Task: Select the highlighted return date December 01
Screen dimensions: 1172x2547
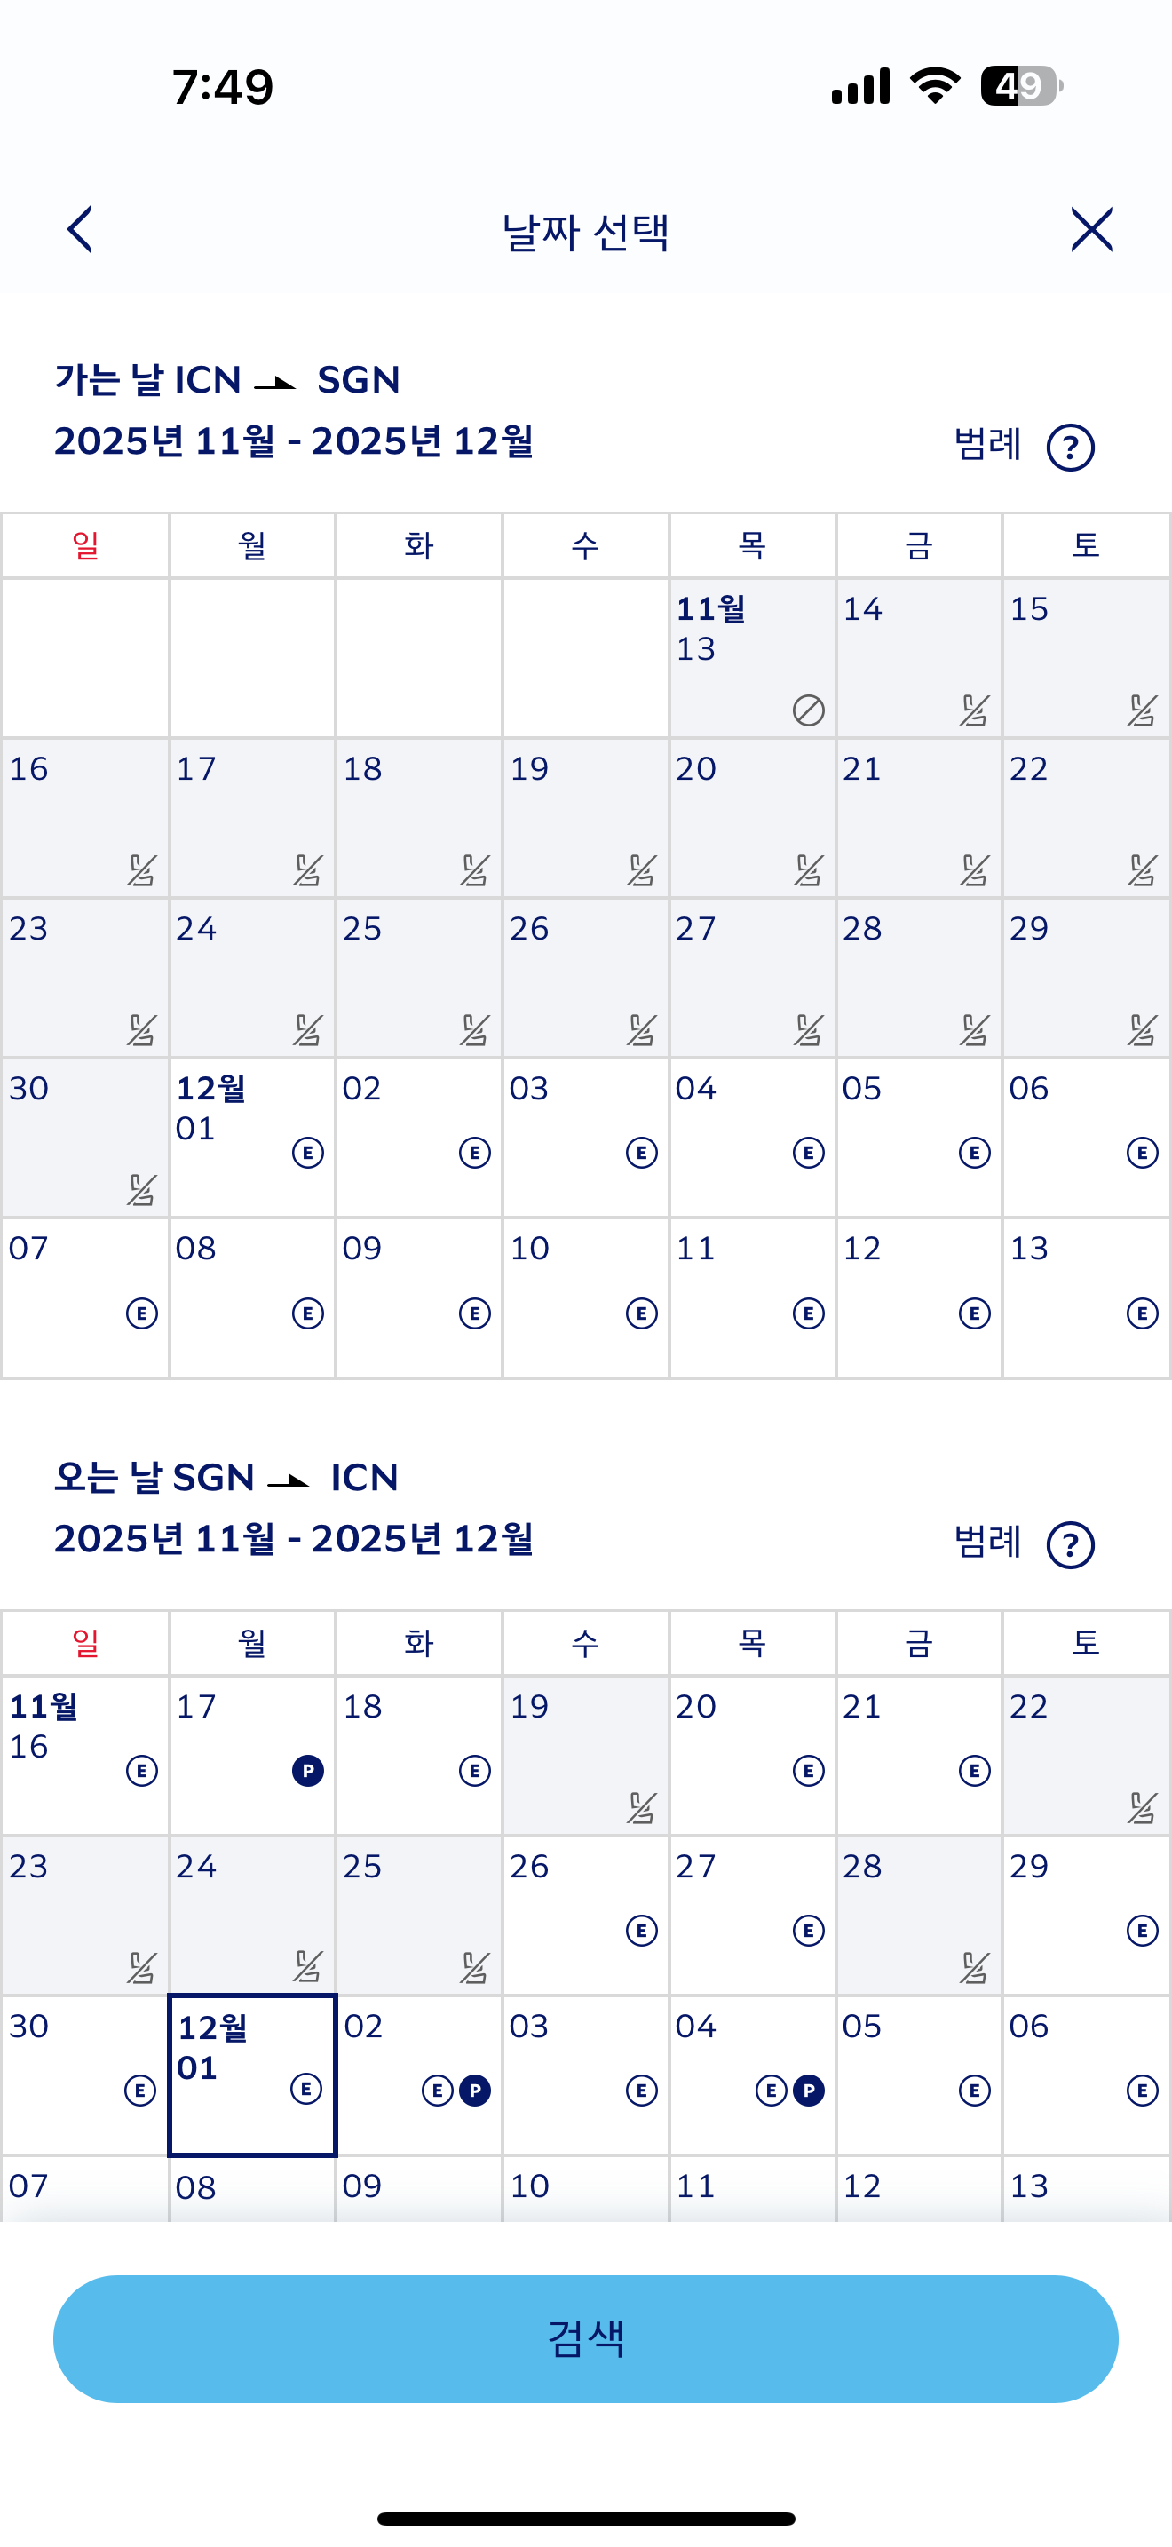Action: click(252, 2075)
